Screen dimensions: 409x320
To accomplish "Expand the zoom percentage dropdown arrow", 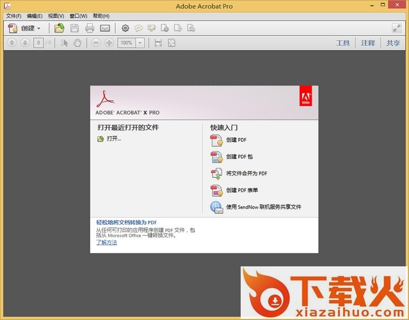I will pyautogui.click(x=140, y=43).
